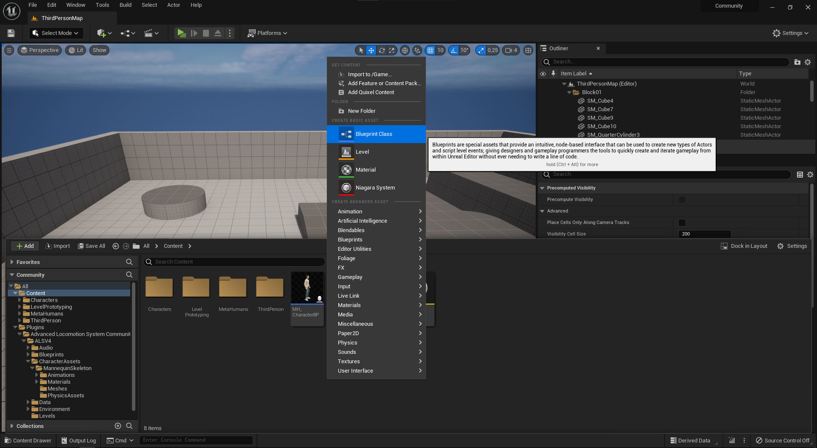Screen dimensions: 817x448
Task: Click the Add button in Content Browser
Action: pyautogui.click(x=25, y=246)
